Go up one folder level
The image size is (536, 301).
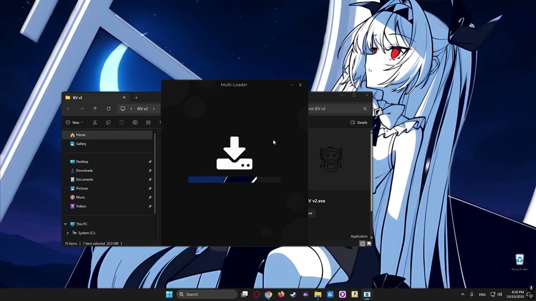(x=95, y=109)
